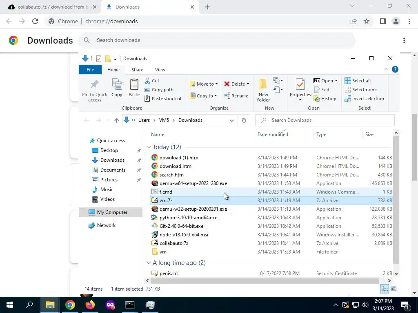Open Downloads page more actions menu
This screenshot has width=418, height=313.
[404, 40]
